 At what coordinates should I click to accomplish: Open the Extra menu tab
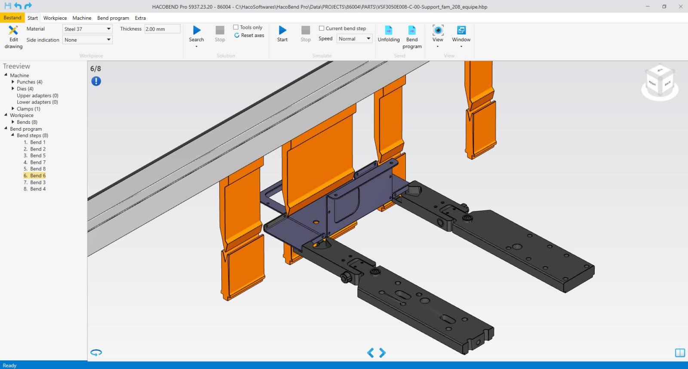pos(140,18)
